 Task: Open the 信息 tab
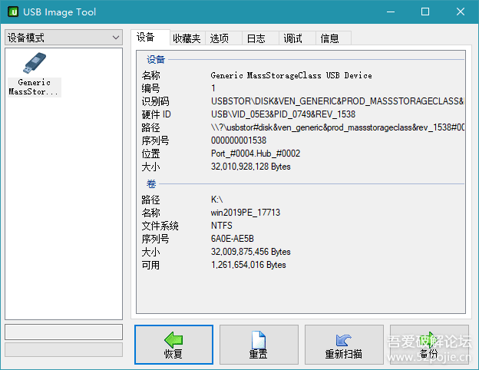click(333, 38)
